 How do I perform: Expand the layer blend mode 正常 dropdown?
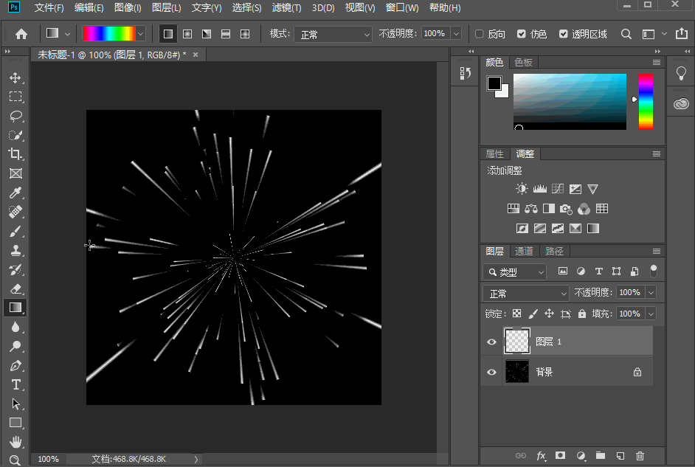(x=527, y=294)
